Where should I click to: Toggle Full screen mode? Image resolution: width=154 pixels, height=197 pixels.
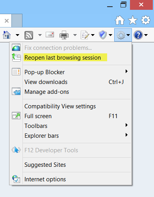(x=71, y=116)
